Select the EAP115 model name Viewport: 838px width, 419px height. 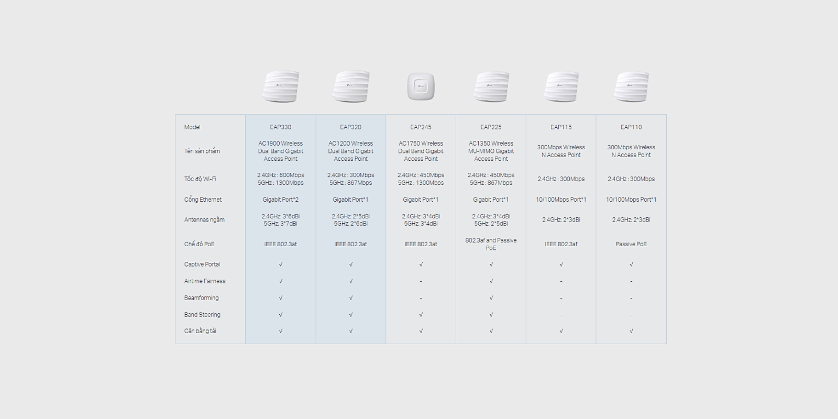click(561, 127)
